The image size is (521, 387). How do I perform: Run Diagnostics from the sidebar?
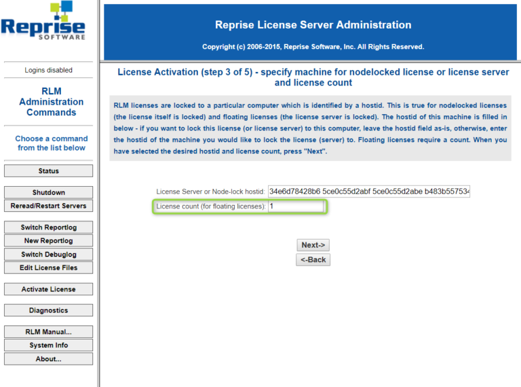click(x=48, y=310)
